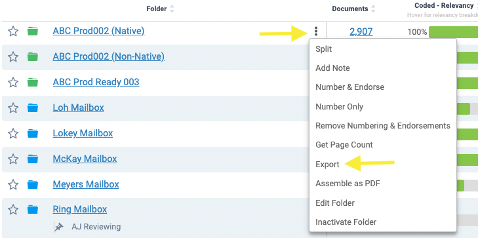Image resolution: width=478 pixels, height=238 pixels.
Task: Click blue folder icon for Lokey Mailbox
Action: [x=33, y=134]
